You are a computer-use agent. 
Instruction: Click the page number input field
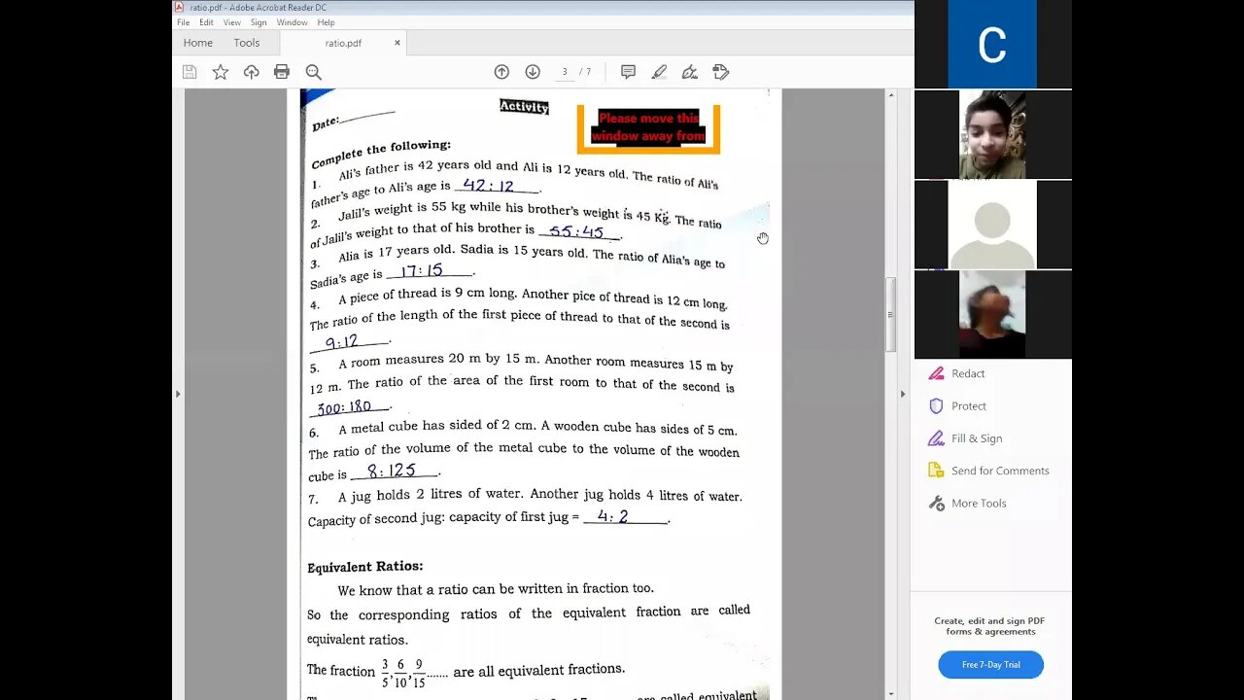click(x=565, y=72)
